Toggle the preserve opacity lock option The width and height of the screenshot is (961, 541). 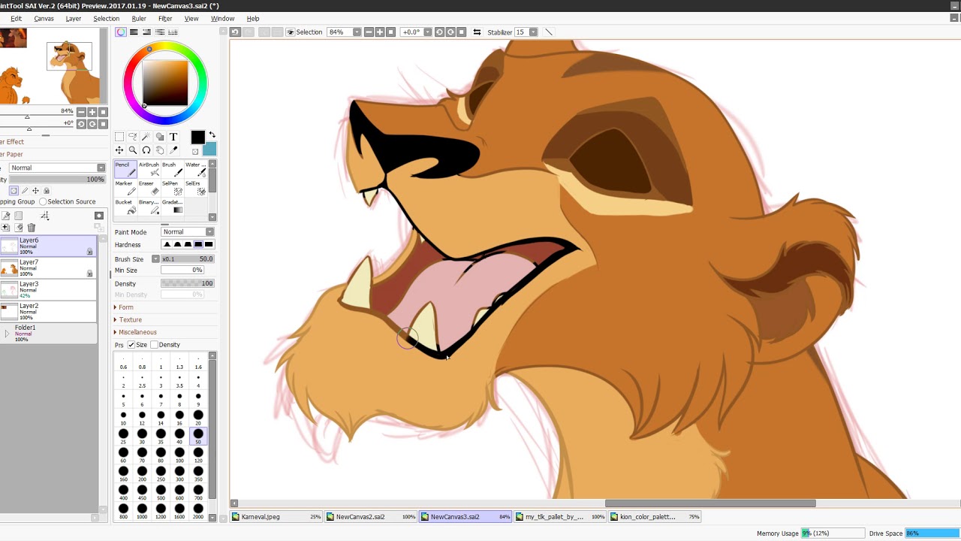(14, 191)
